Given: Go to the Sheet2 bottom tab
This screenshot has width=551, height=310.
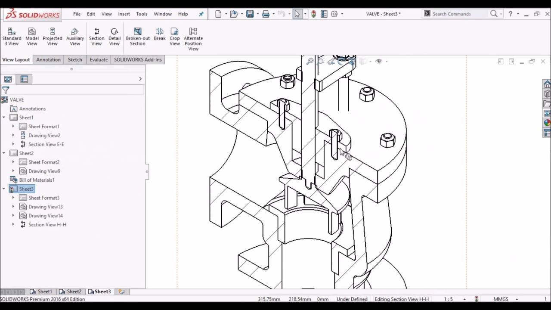Looking at the screenshot, I should 70,291.
